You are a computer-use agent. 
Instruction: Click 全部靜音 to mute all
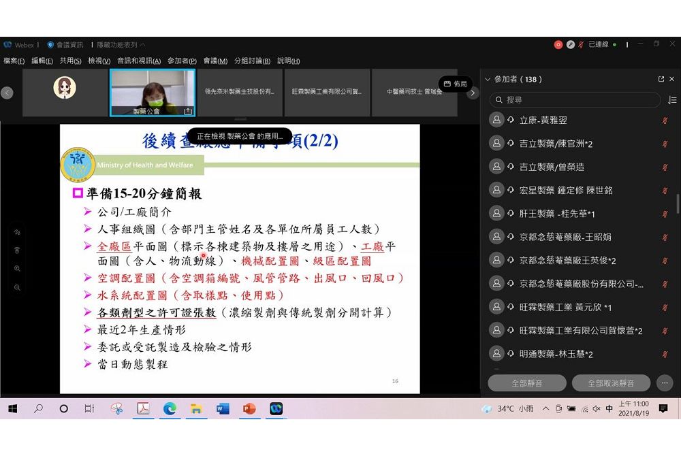pos(527,383)
